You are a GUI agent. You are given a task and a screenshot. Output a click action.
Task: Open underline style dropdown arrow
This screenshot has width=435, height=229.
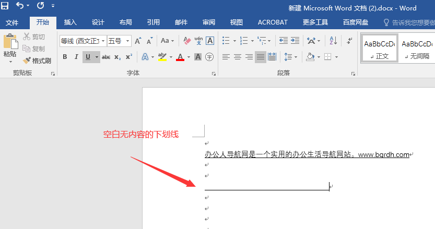(97, 57)
